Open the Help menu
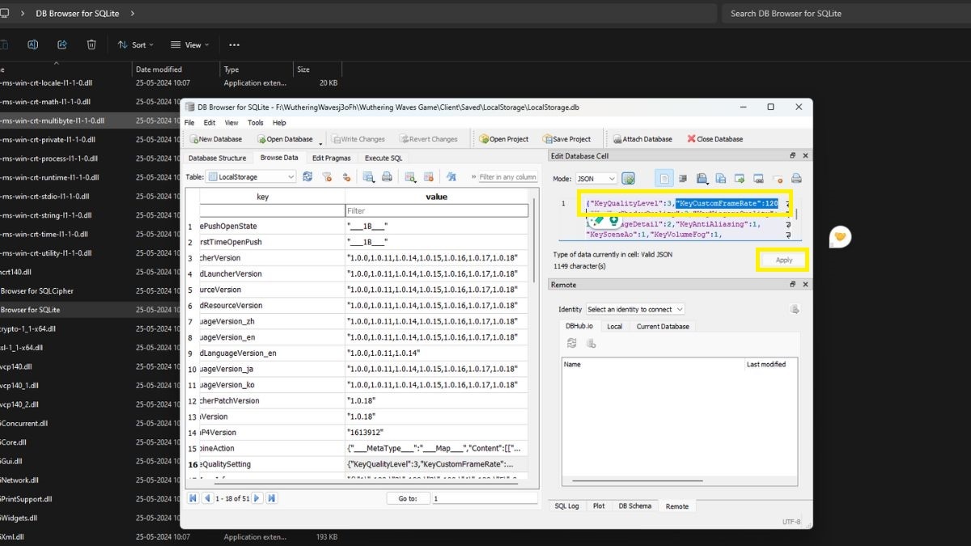Viewport: 971px width, 546px height. [x=279, y=123]
